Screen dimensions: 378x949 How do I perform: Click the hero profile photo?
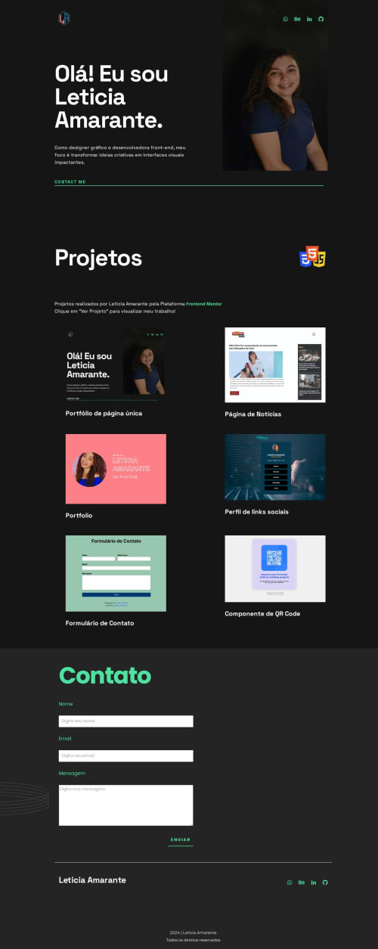coord(275,85)
